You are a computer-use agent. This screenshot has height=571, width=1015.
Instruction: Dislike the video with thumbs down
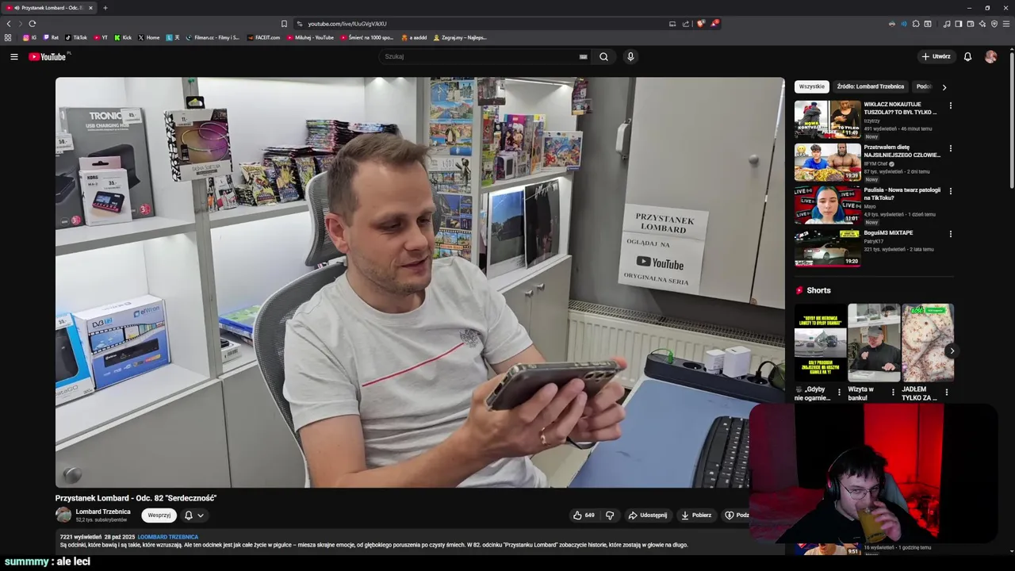point(610,515)
